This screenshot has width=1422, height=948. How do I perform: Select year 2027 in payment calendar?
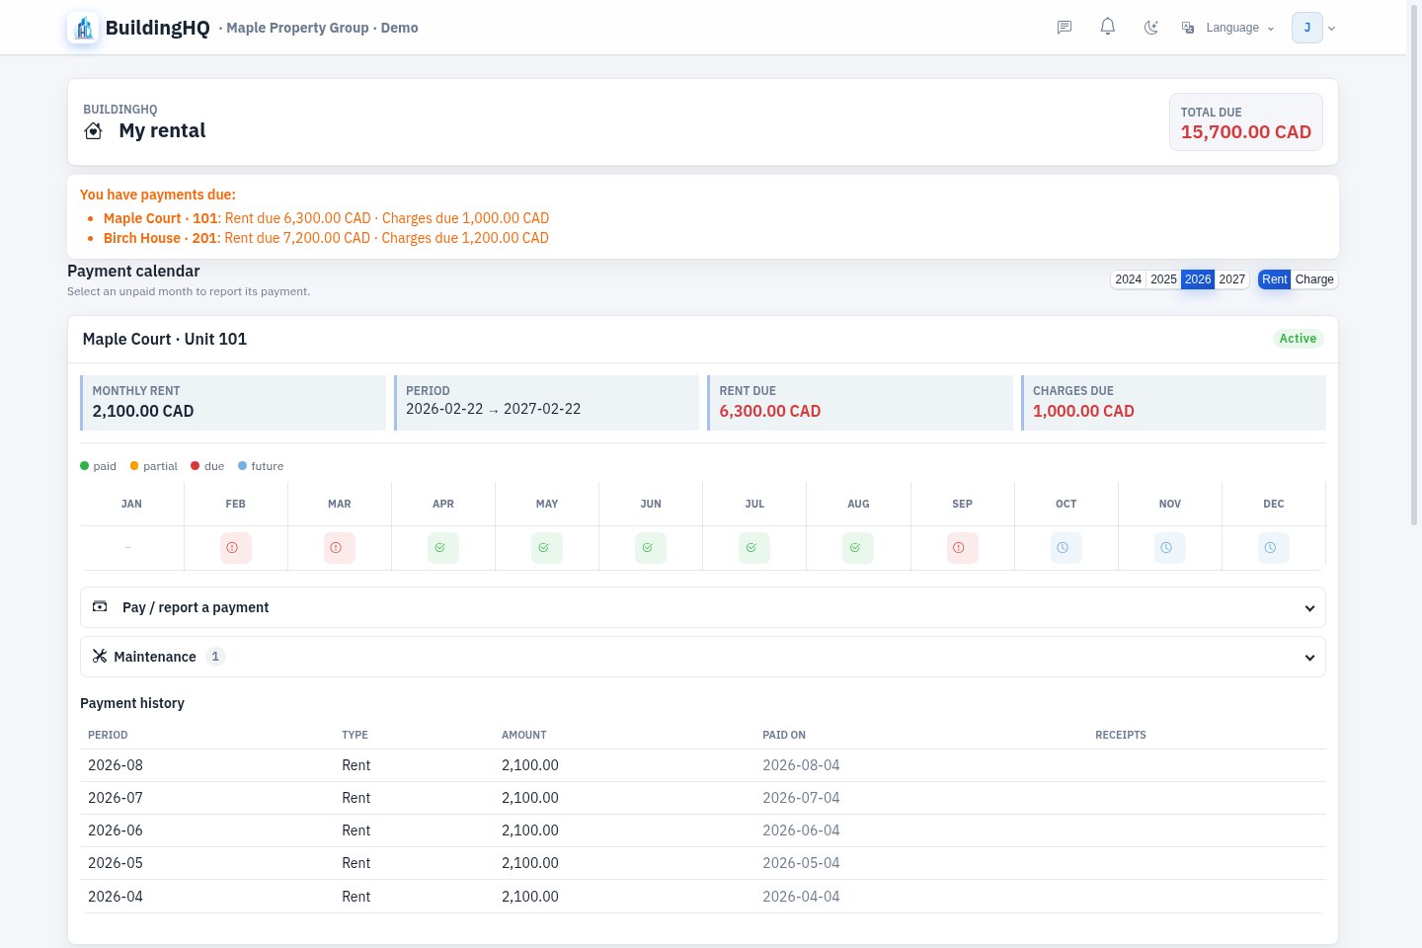point(1232,279)
